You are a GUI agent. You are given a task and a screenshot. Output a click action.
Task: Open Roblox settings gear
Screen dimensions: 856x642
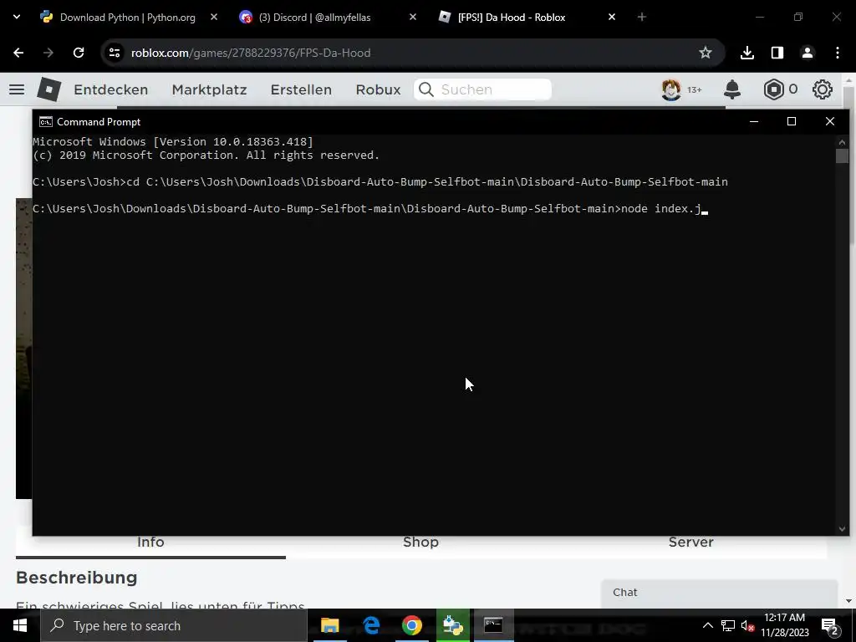(823, 89)
